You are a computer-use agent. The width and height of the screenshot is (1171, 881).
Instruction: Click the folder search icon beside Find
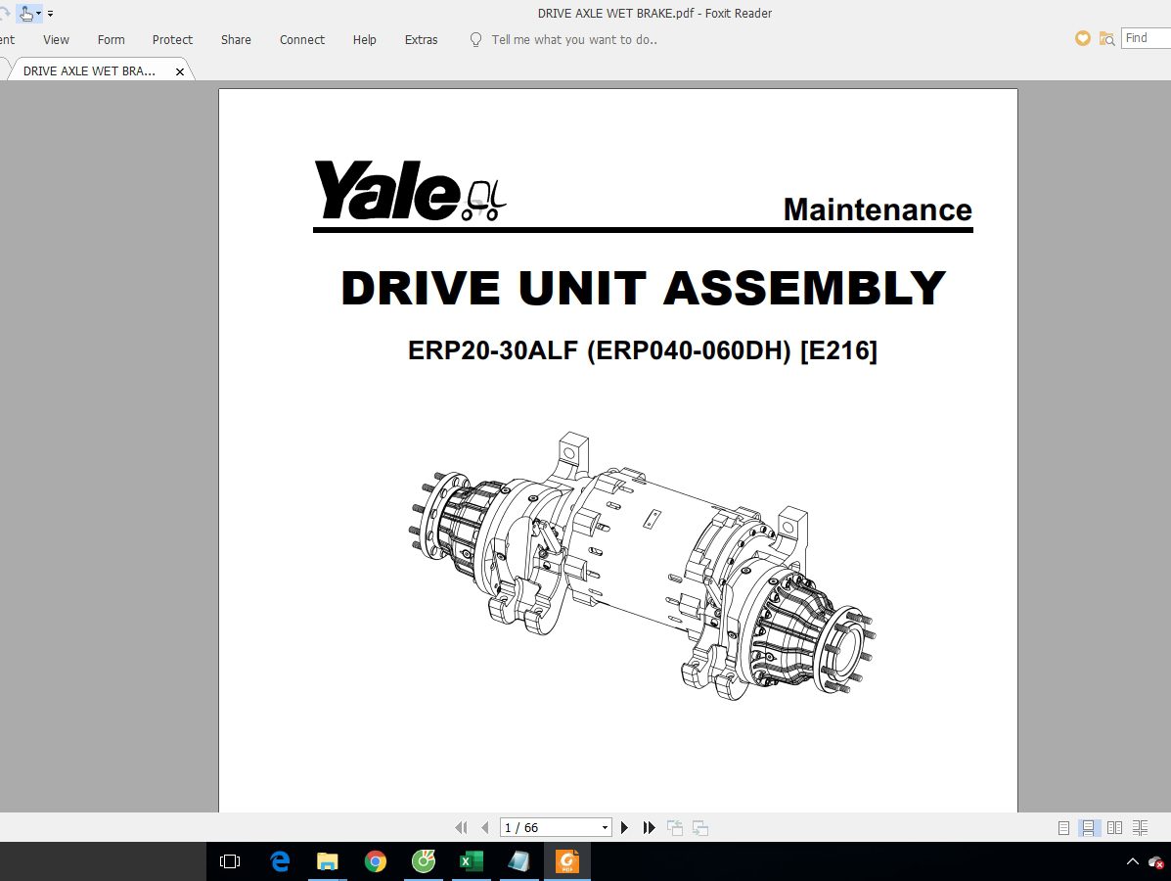[x=1106, y=38]
